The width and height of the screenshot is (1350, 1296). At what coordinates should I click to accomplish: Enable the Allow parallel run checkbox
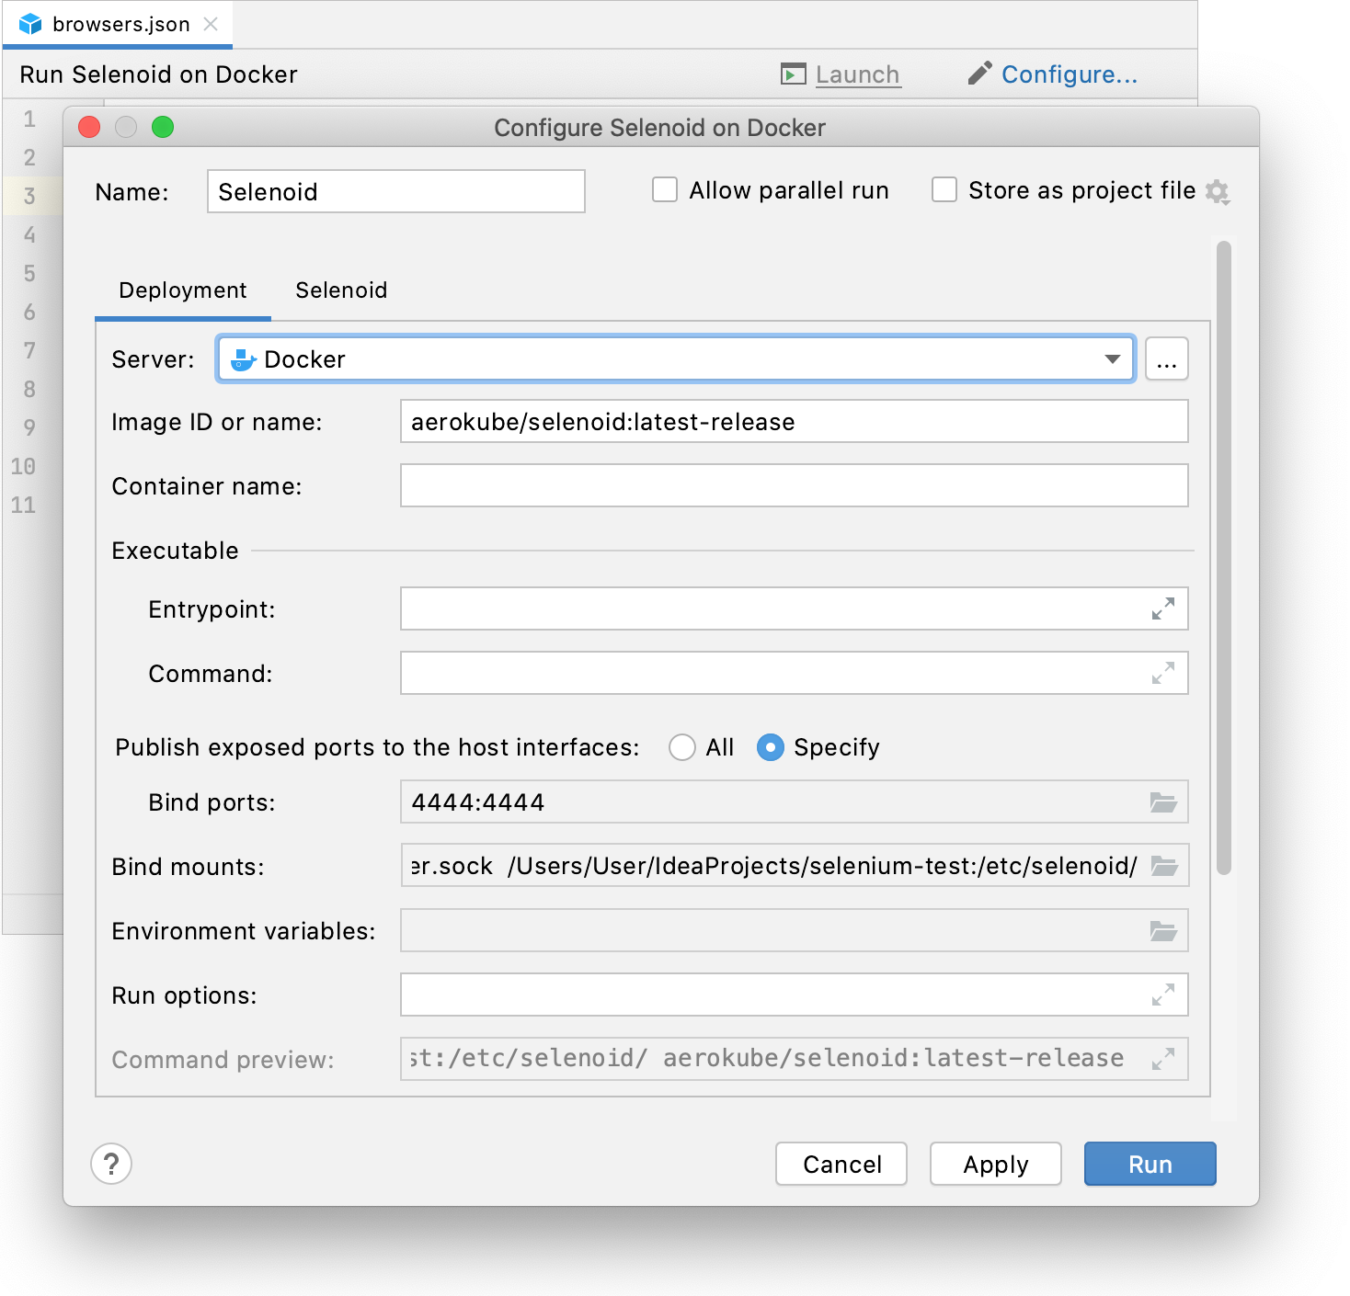[664, 189]
